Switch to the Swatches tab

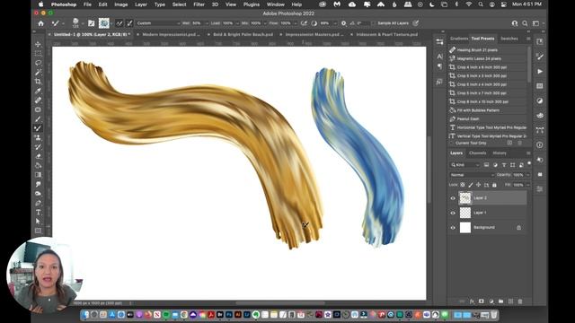coord(509,39)
